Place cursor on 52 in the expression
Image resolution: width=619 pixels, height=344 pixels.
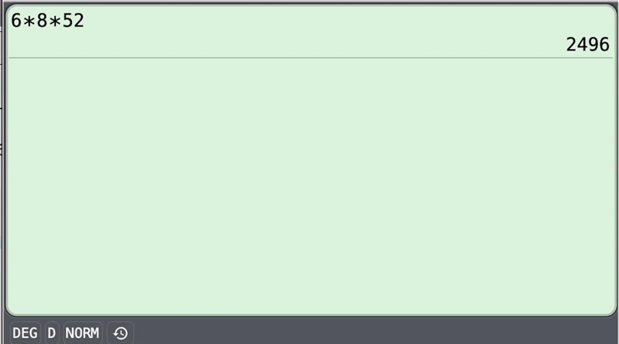click(x=74, y=21)
